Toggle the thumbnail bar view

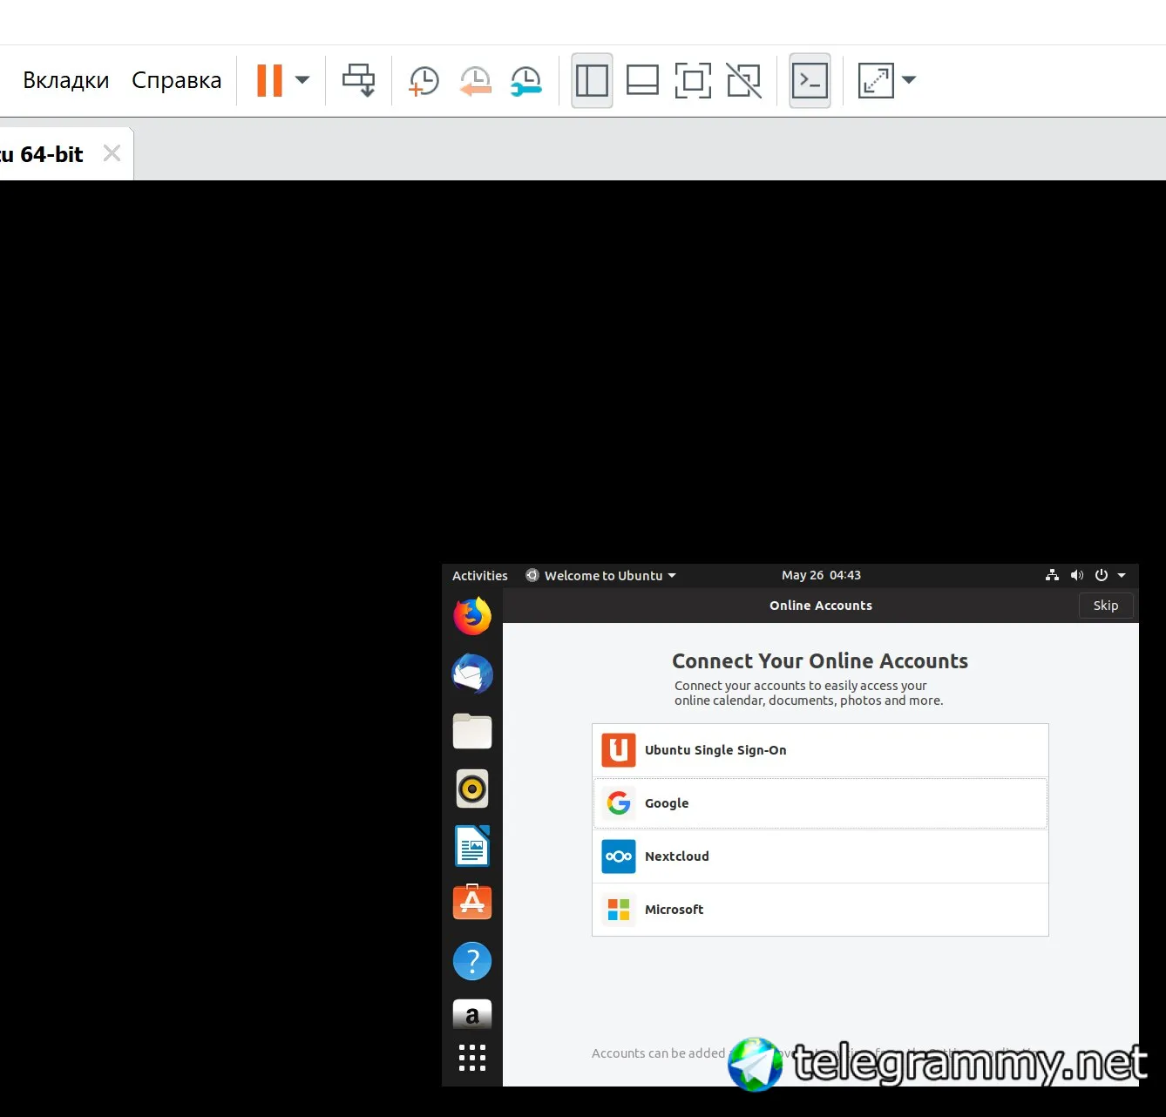[x=642, y=80]
